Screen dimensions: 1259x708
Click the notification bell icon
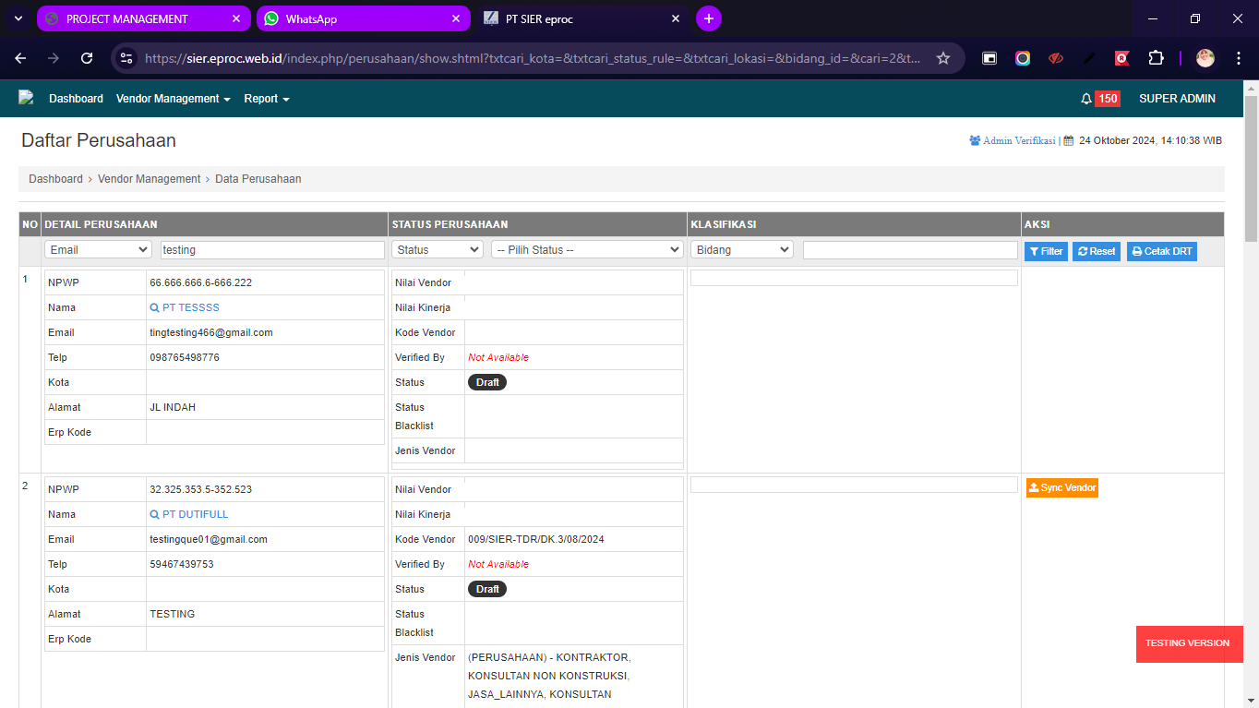pyautogui.click(x=1086, y=99)
